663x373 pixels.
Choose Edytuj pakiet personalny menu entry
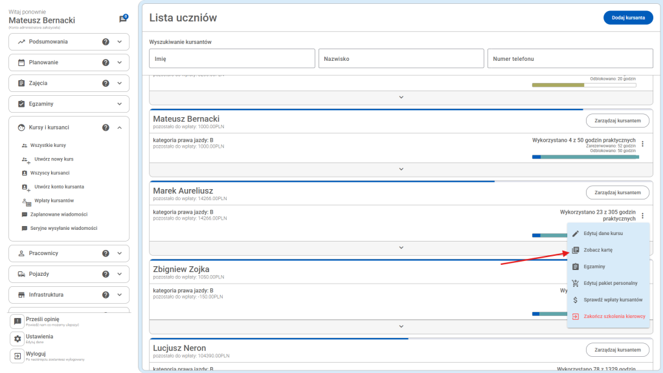610,283
